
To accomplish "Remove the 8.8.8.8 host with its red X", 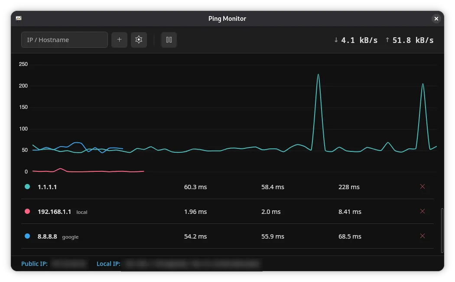I will point(422,236).
